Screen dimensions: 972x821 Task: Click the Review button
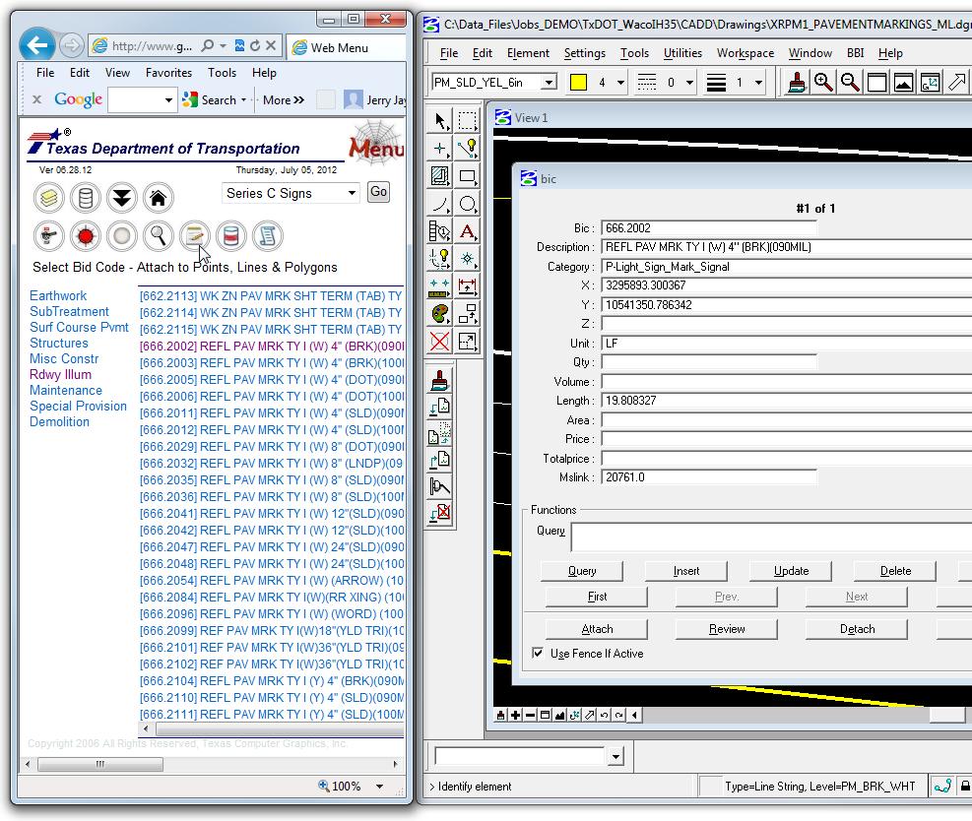[x=726, y=629]
